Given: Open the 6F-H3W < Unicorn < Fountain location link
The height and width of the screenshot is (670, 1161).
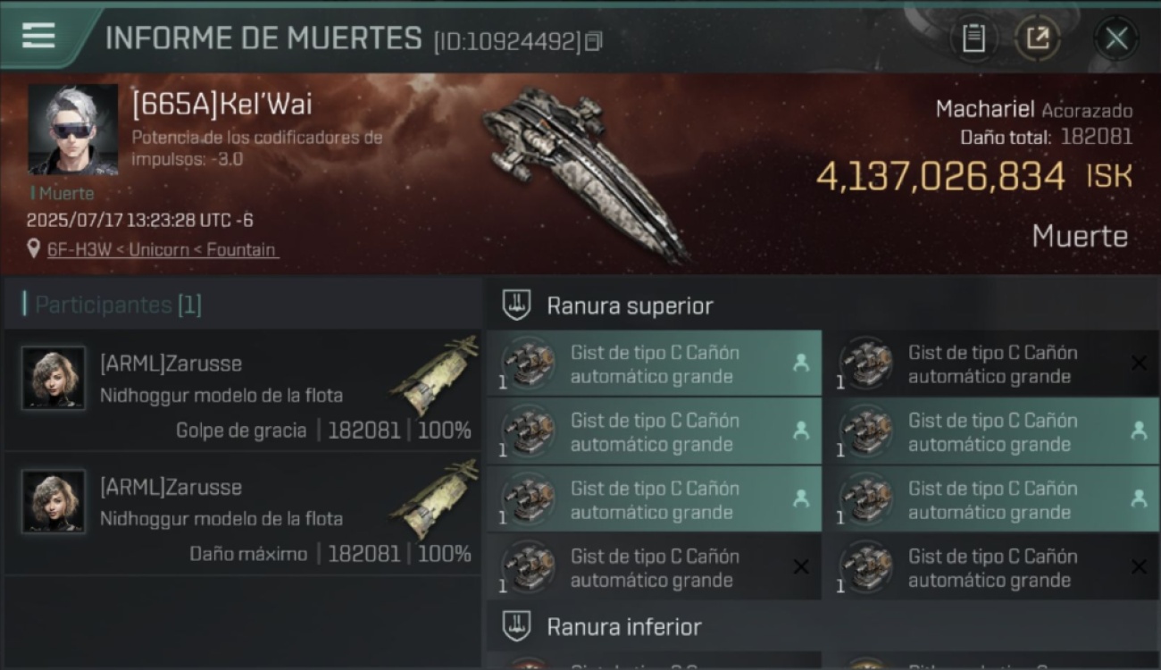Looking at the screenshot, I should pyautogui.click(x=162, y=250).
